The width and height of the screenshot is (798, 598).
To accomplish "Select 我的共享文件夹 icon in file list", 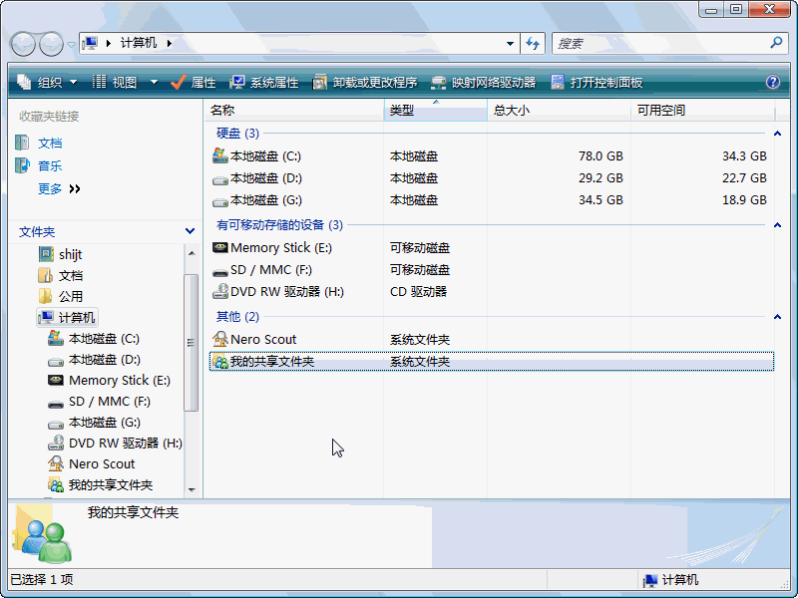I will point(219,362).
